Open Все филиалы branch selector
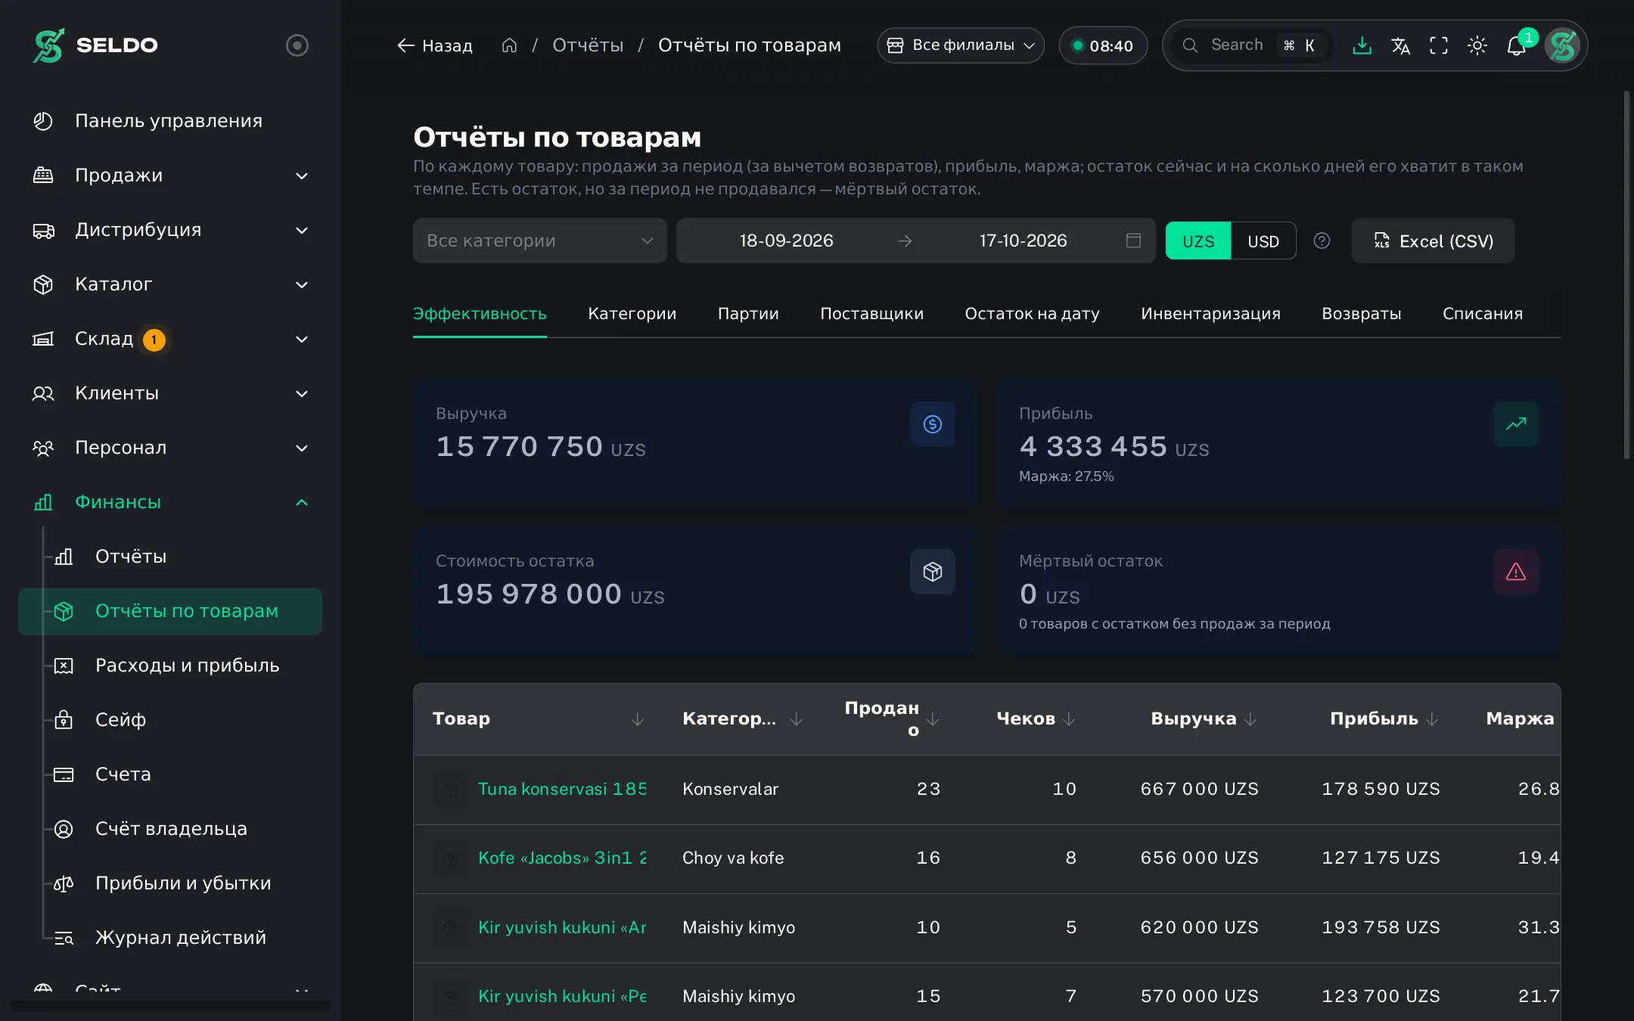1634x1021 pixels. (x=961, y=45)
